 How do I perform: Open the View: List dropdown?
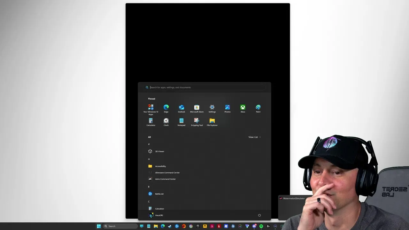[255, 137]
